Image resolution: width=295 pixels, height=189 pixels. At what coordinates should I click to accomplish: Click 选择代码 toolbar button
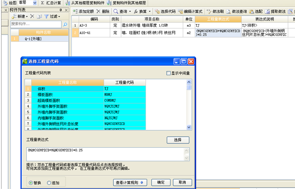pos(165,12)
